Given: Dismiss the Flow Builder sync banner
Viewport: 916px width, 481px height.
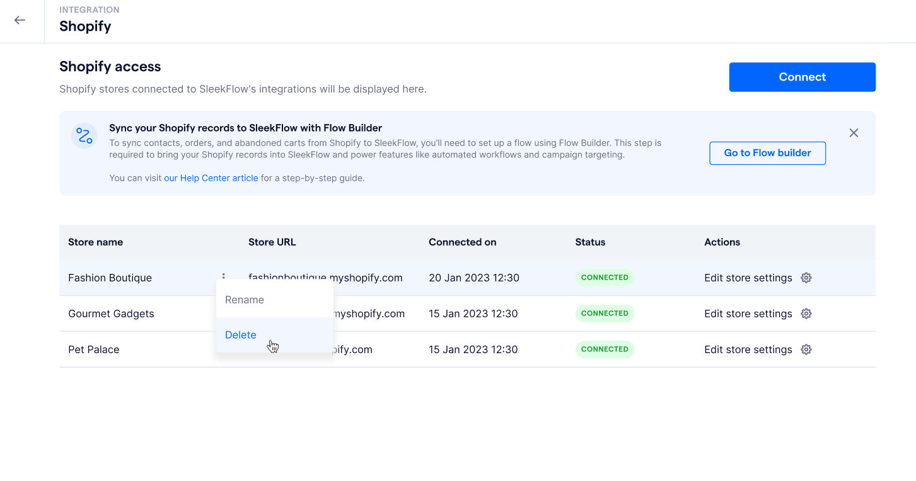Looking at the screenshot, I should pos(854,133).
